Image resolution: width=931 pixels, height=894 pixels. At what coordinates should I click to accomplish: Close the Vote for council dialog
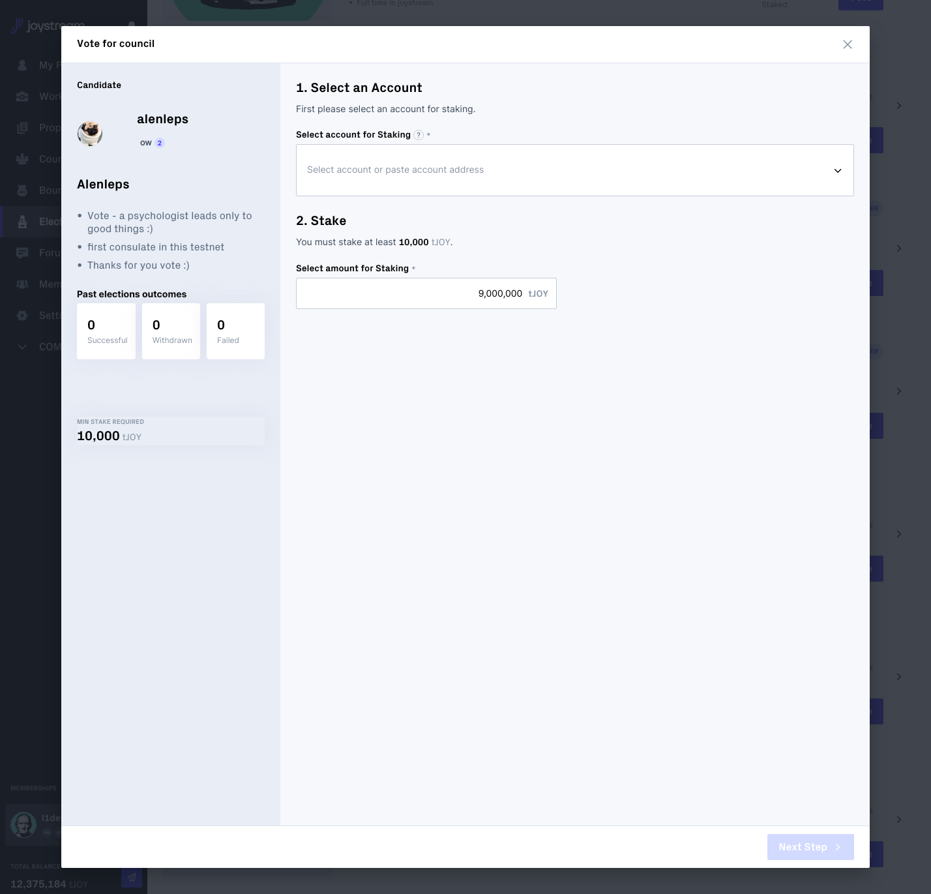[848, 44]
